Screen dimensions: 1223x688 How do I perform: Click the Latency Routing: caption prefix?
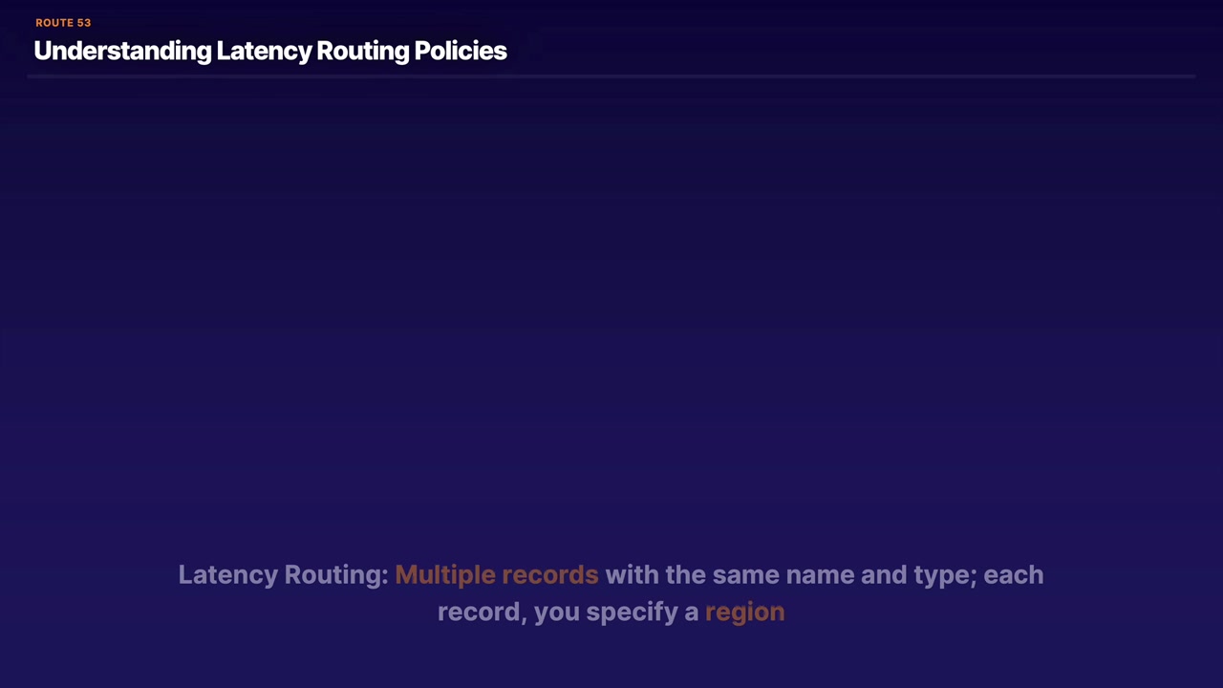point(283,575)
